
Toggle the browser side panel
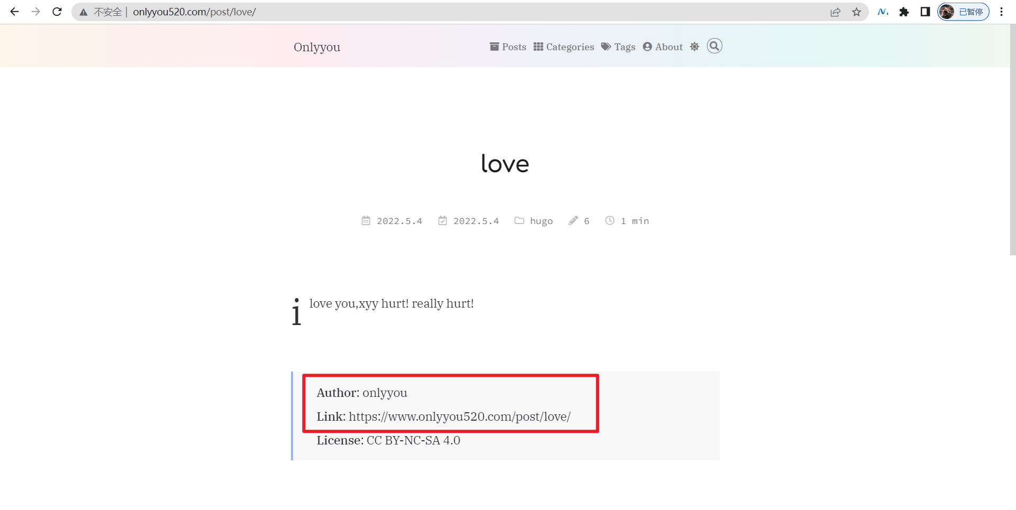925,12
